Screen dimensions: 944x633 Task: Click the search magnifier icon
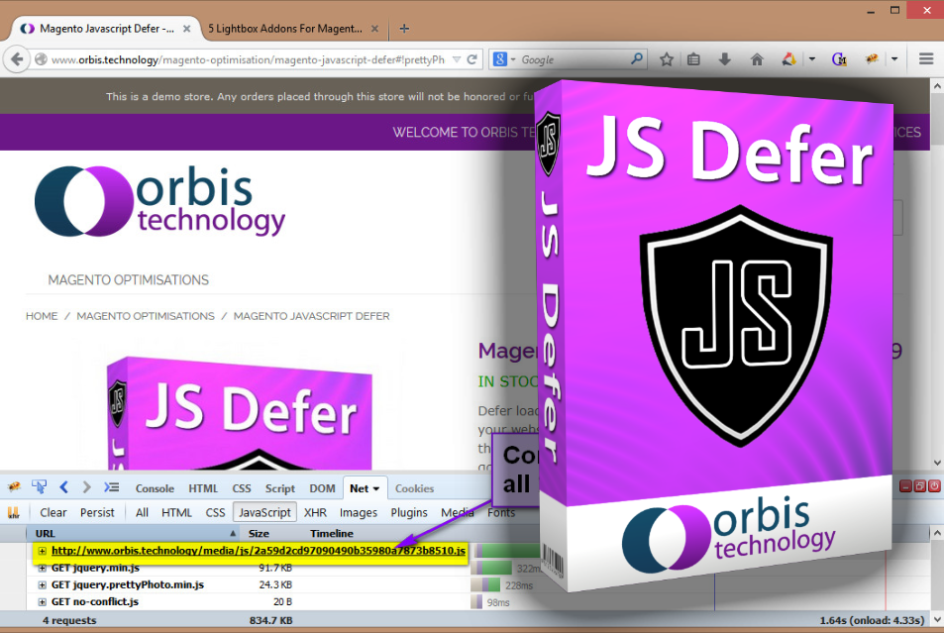pos(636,59)
